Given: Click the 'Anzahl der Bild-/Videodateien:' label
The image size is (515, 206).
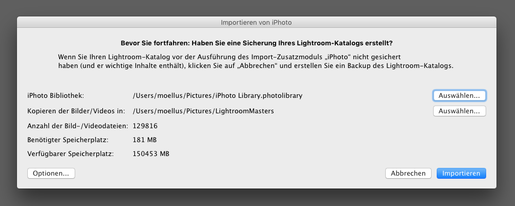Looking at the screenshot, I should pyautogui.click(x=78, y=126).
